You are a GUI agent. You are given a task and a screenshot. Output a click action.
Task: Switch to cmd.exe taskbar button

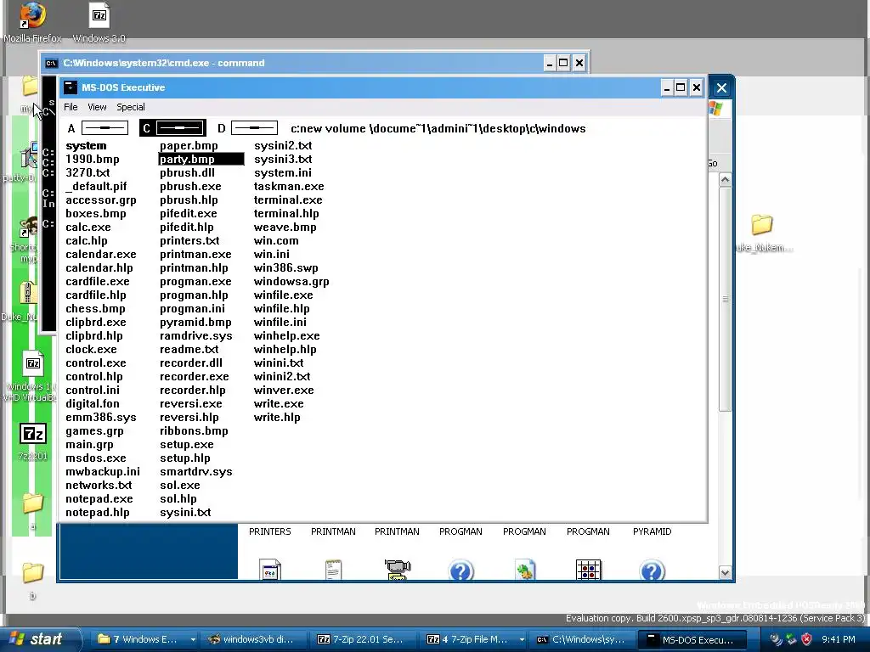pos(582,639)
